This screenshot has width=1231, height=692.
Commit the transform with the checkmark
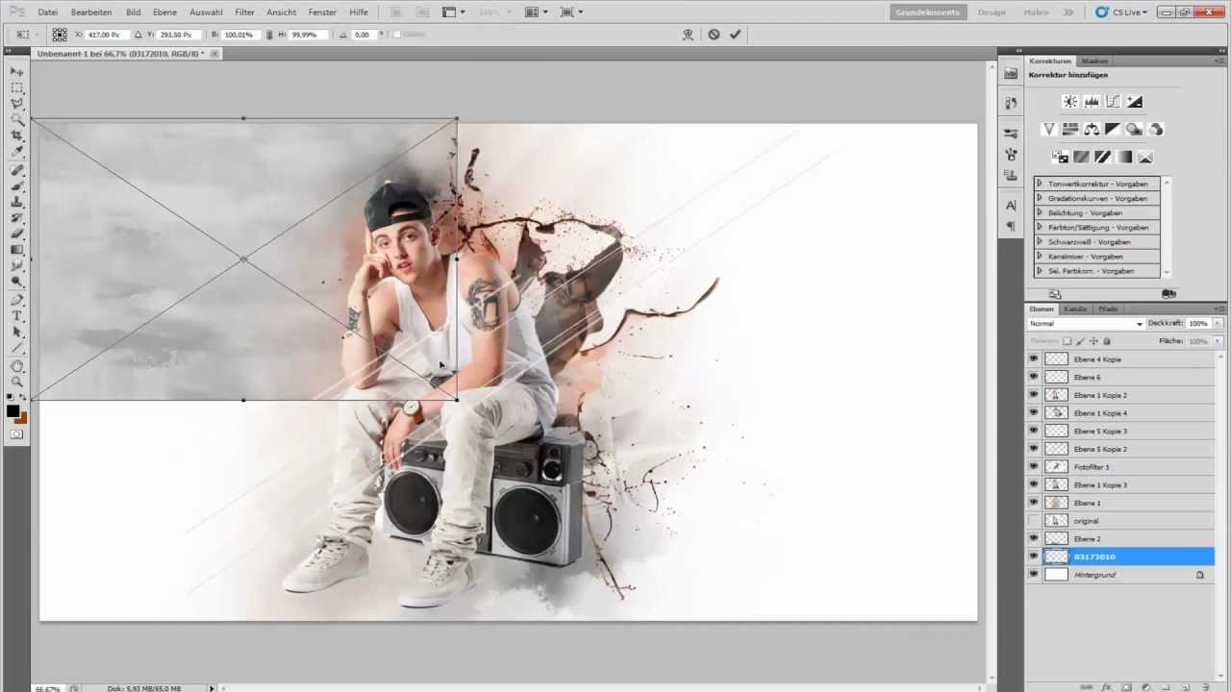pos(736,35)
